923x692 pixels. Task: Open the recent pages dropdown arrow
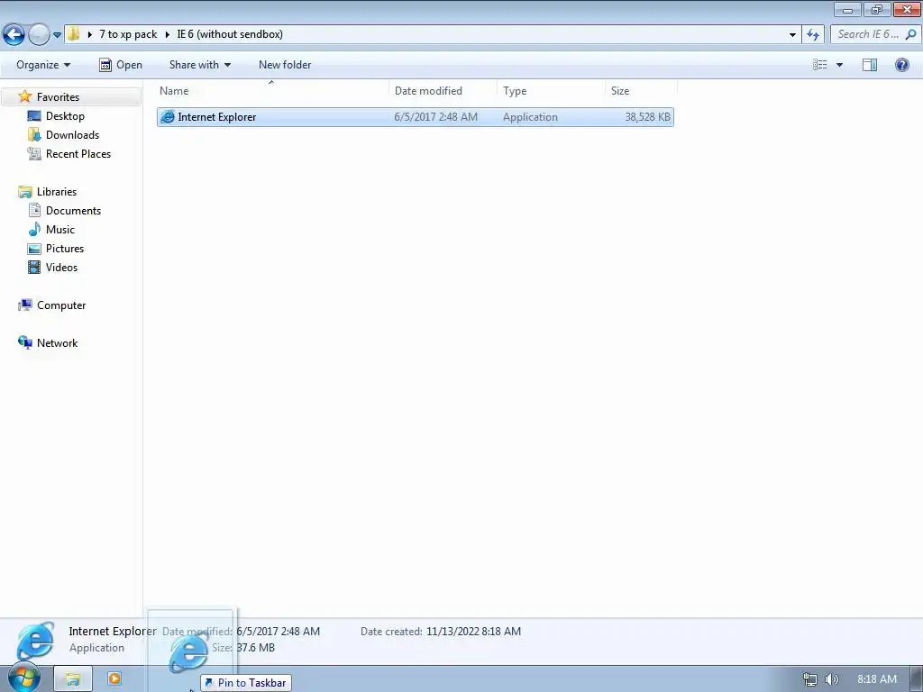pos(57,35)
